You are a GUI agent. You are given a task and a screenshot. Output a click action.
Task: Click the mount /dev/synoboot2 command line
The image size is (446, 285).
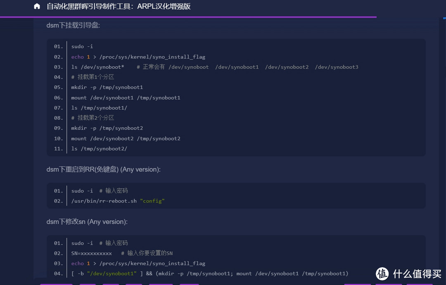(x=126, y=138)
